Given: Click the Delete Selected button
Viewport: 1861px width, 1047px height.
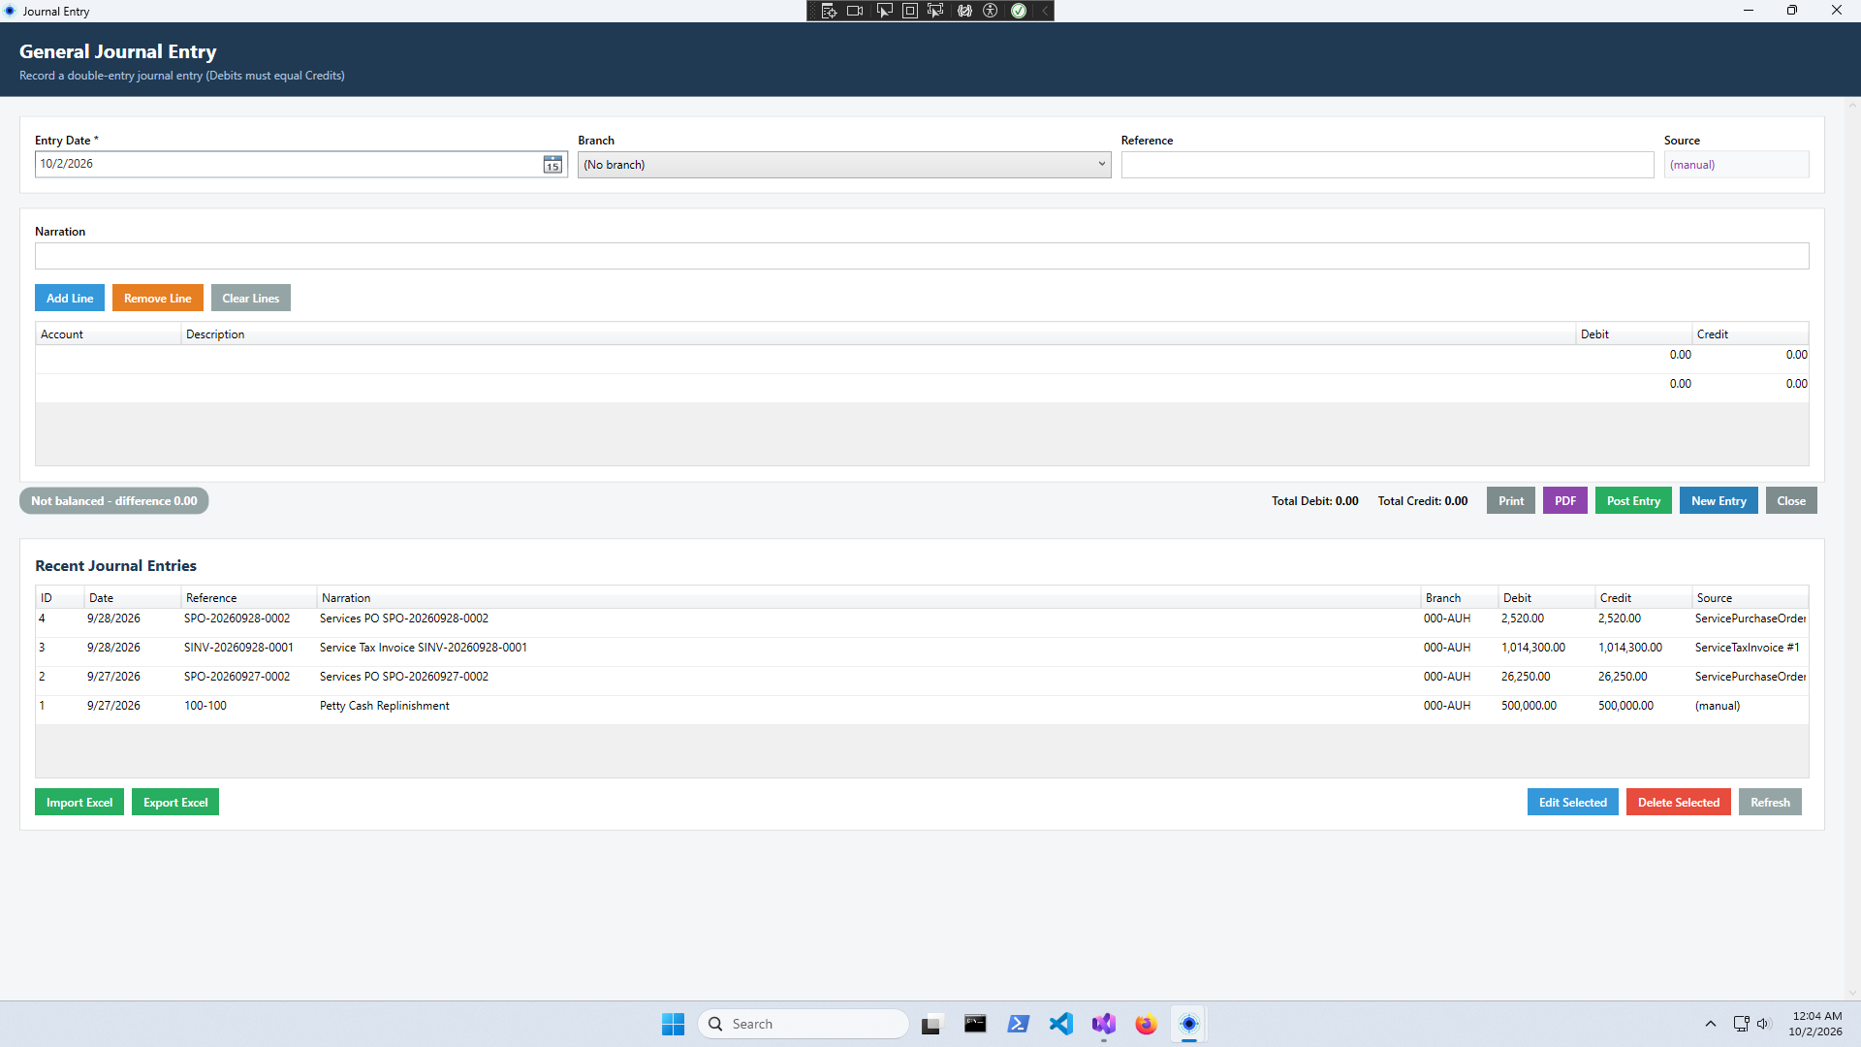Looking at the screenshot, I should [1679, 802].
